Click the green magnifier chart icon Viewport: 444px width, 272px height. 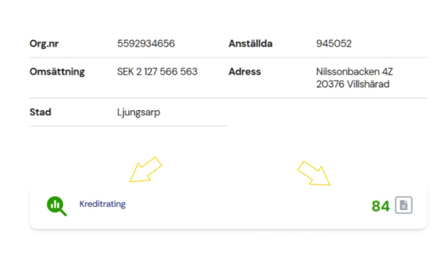tap(57, 206)
